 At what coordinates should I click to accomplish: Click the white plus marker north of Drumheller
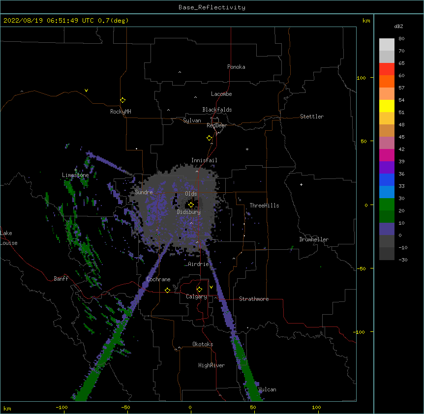pyautogui.click(x=301, y=184)
